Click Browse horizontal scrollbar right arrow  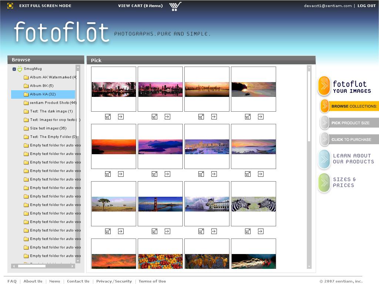coord(73,266)
